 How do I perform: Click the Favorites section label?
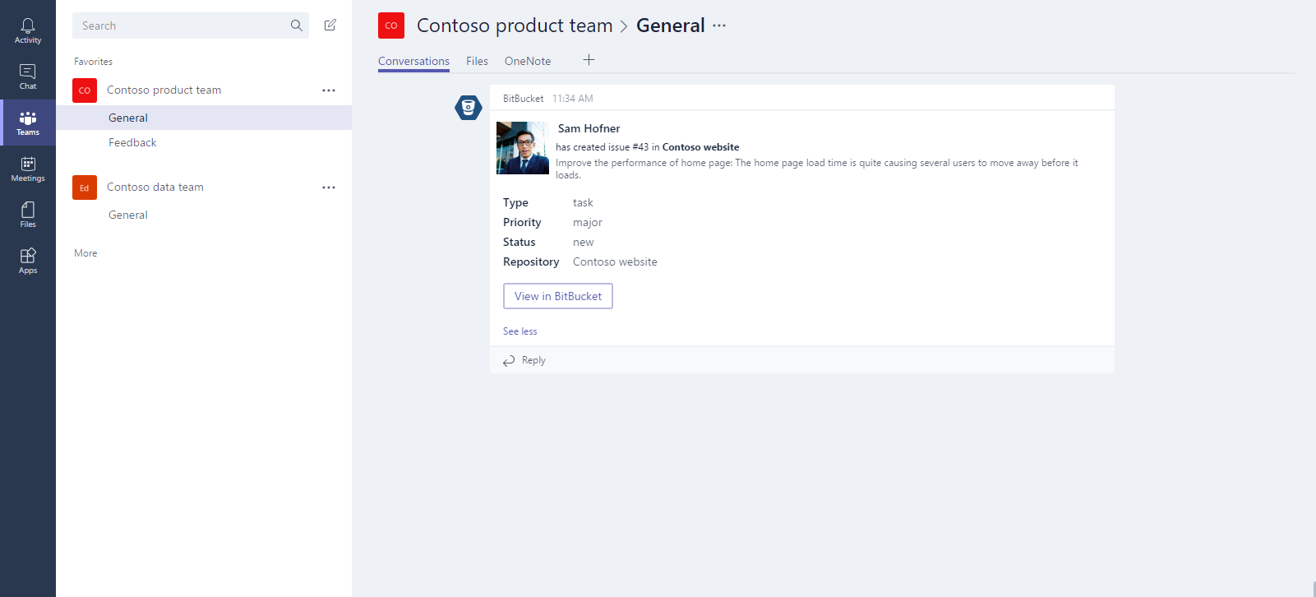point(93,62)
